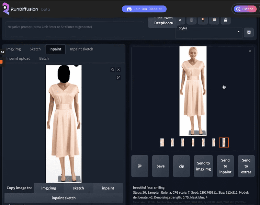Select the first grid thumbnail in gallery
This screenshot has height=205, width=260.
click(x=162, y=143)
